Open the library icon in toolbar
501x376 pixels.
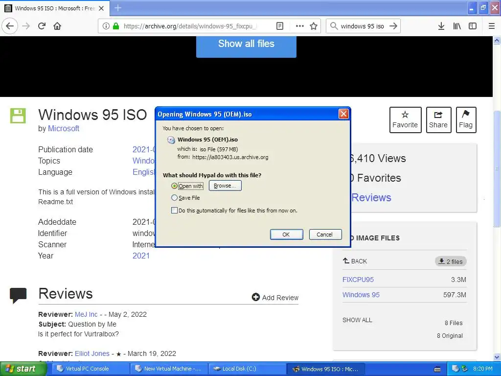coord(457,26)
